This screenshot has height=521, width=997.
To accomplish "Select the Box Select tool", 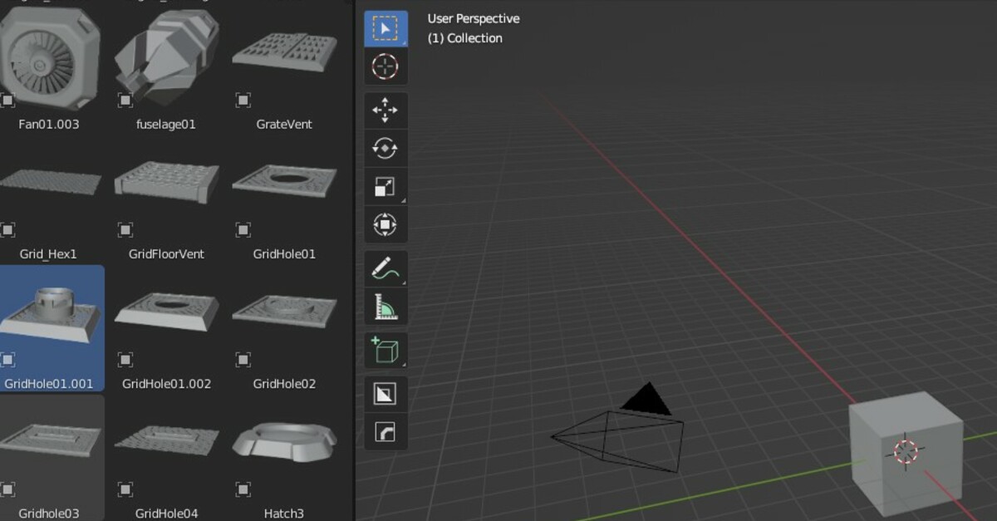I will point(385,27).
